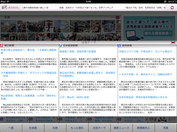Open the 社説 tab
The image size is (177, 132).
pyautogui.click(x=55, y=128)
